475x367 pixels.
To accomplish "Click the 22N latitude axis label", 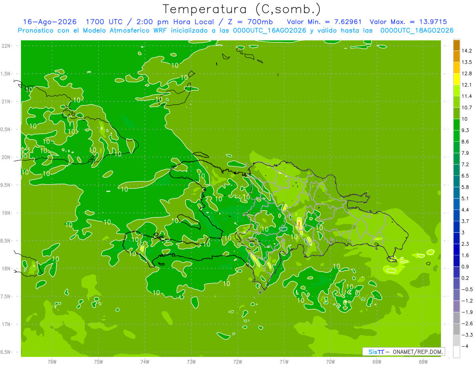I will 6,46.
